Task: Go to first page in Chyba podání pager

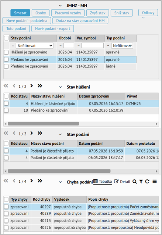Action: pyautogui.click(x=6, y=181)
